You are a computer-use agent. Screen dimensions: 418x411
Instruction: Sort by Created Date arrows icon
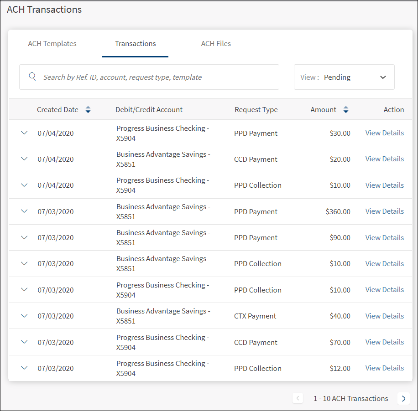pyautogui.click(x=88, y=110)
